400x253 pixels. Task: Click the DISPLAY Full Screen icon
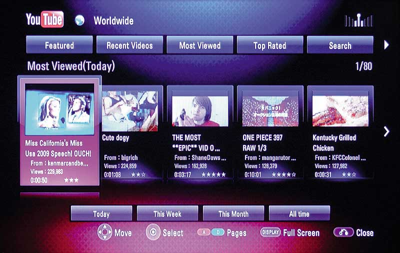(270, 232)
